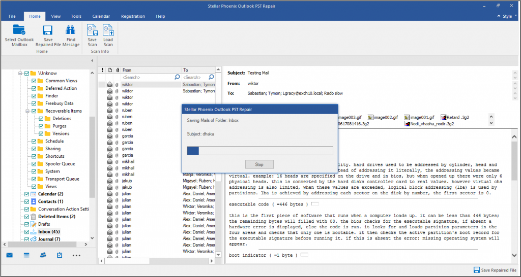
Task: Click the message body scroll down arrow
Action: [514, 256]
